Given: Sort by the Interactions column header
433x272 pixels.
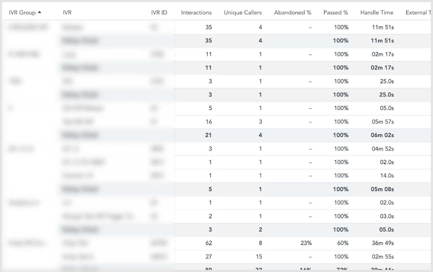Looking at the screenshot, I should [196, 13].
